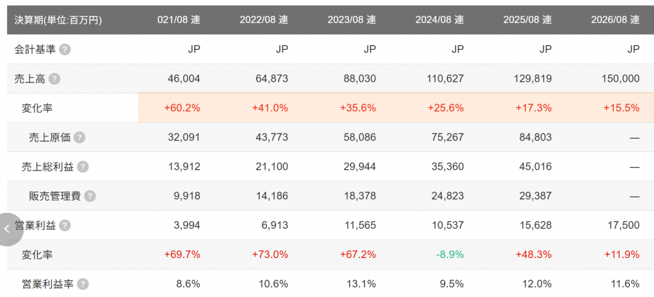
Task: Click help icon next to 会計基準
Action: pyautogui.click(x=65, y=49)
